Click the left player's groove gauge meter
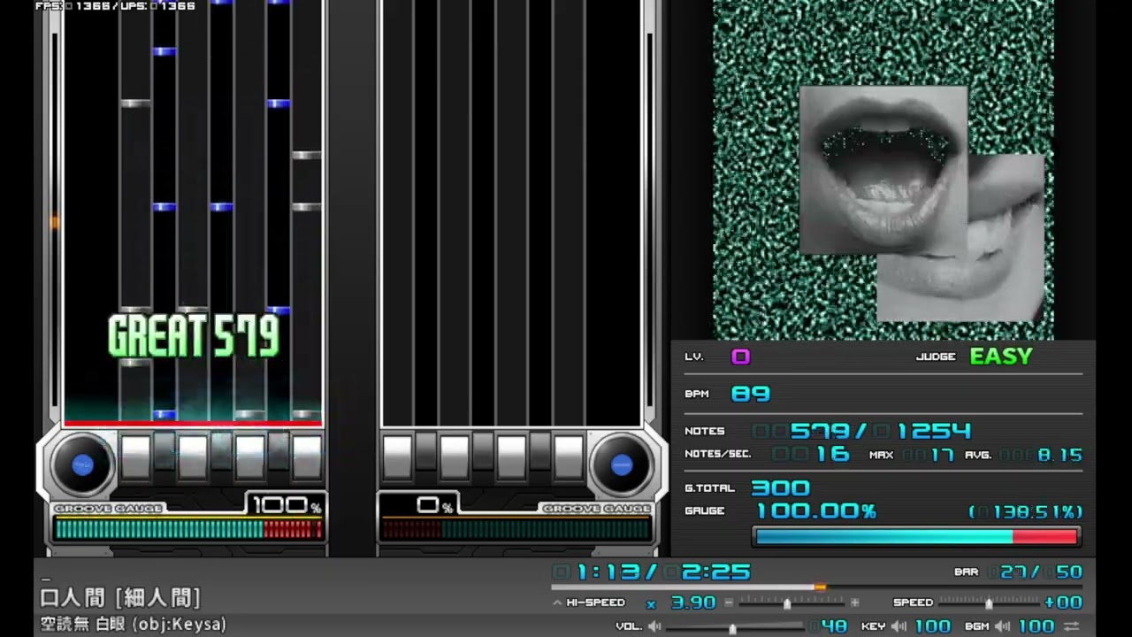The image size is (1132, 637). point(187,529)
